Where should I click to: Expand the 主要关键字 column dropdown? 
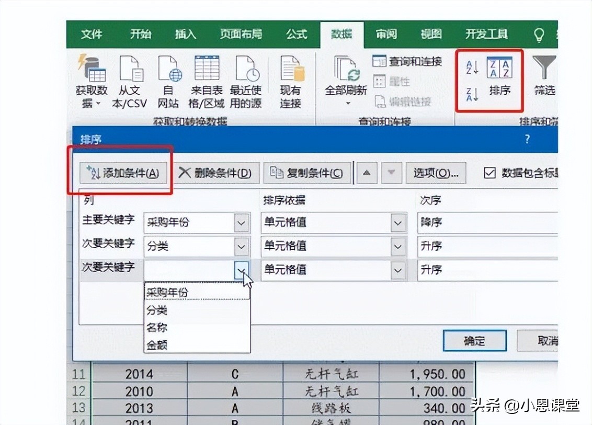[x=241, y=222]
